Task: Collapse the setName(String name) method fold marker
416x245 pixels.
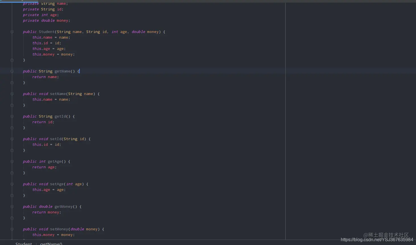Action: click(x=12, y=94)
